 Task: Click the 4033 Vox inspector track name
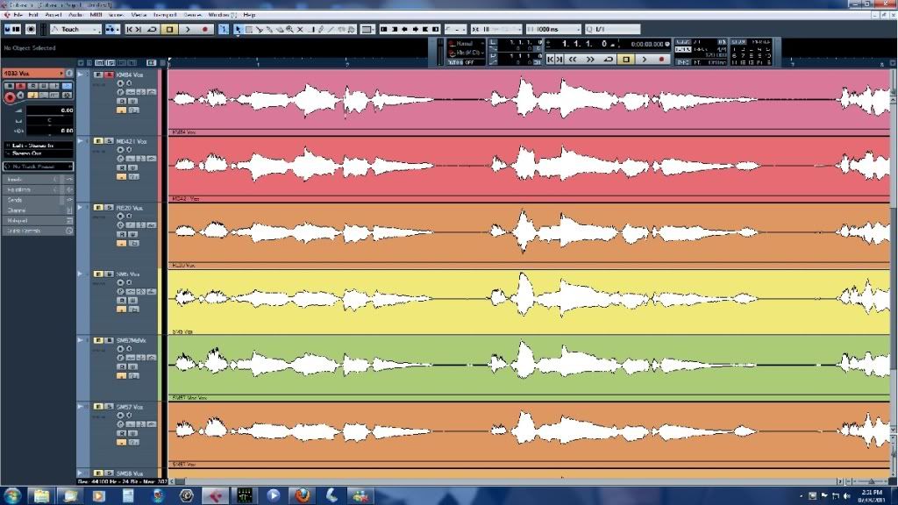click(33, 74)
